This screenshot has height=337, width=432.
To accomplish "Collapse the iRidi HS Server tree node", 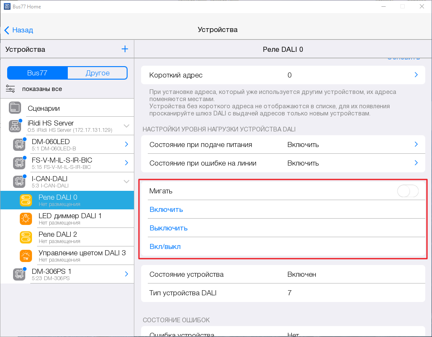I will click(126, 126).
